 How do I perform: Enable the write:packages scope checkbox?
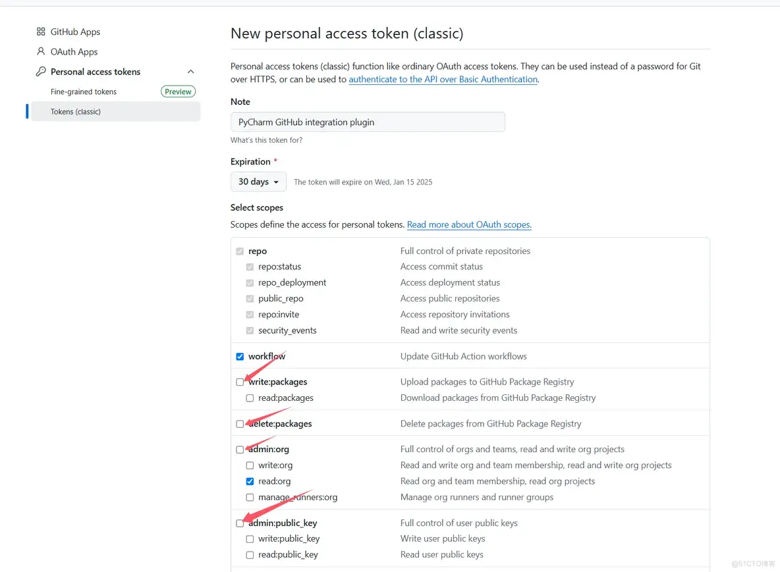(240, 382)
